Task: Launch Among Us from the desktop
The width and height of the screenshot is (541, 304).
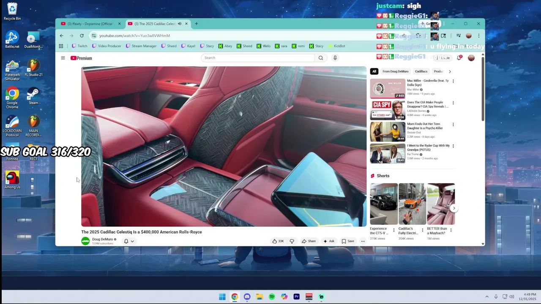Action: [x=12, y=180]
